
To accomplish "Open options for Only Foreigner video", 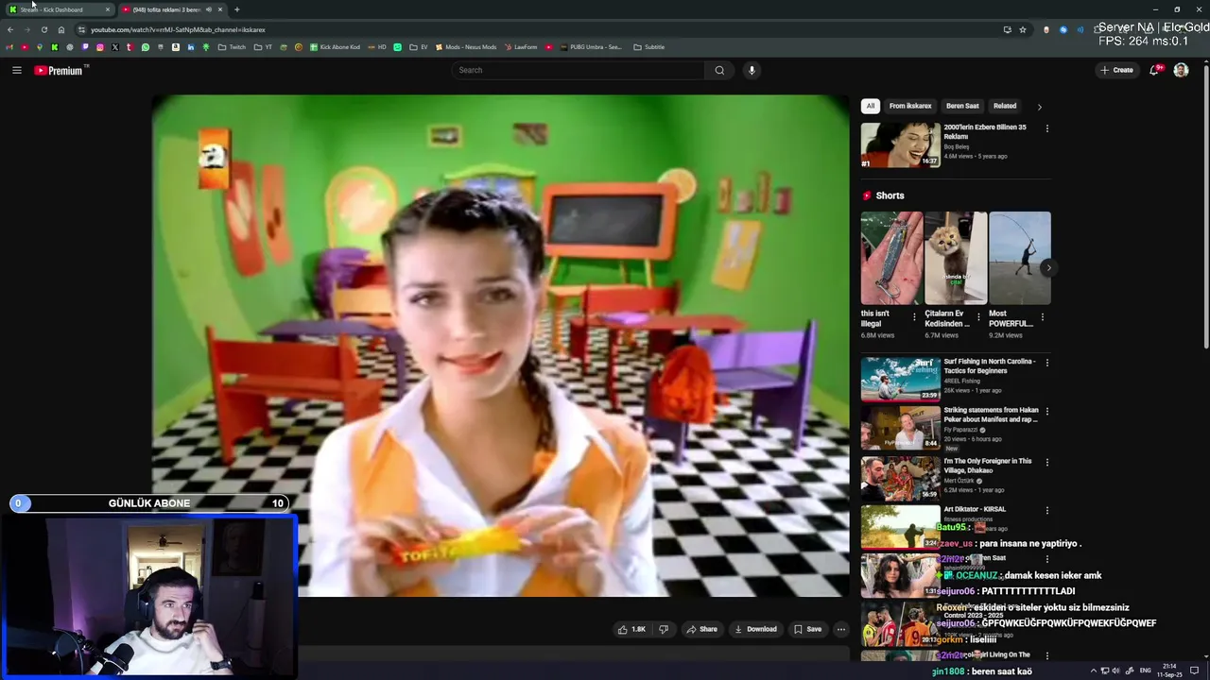I will (1046, 462).
